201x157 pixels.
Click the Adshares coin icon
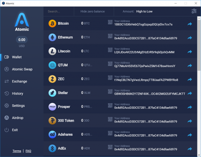[52, 134]
